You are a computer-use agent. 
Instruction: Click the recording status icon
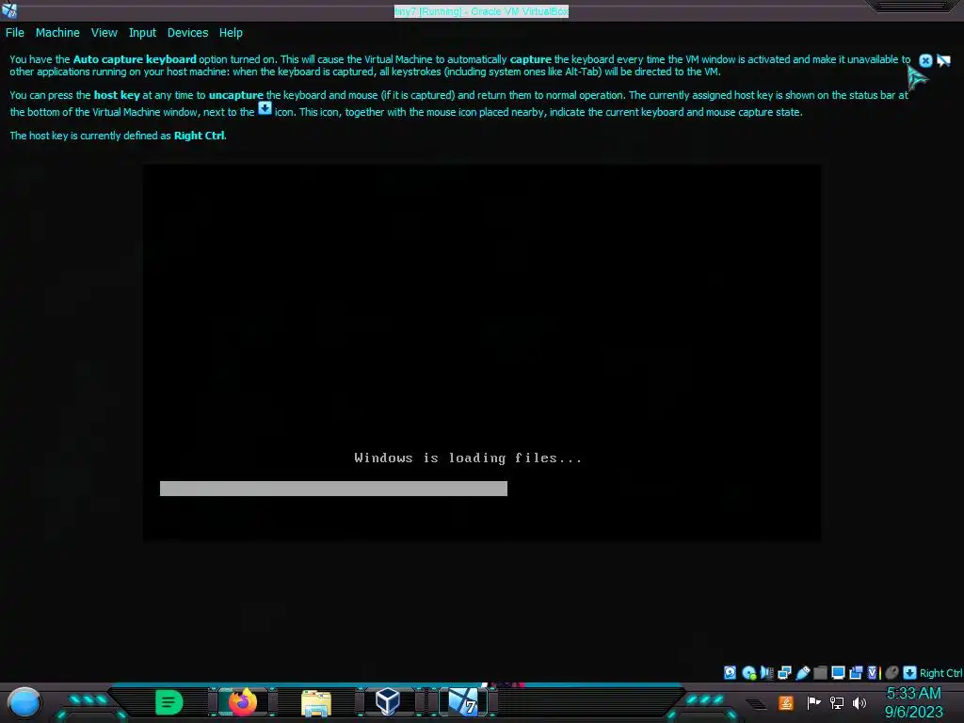[855, 672]
